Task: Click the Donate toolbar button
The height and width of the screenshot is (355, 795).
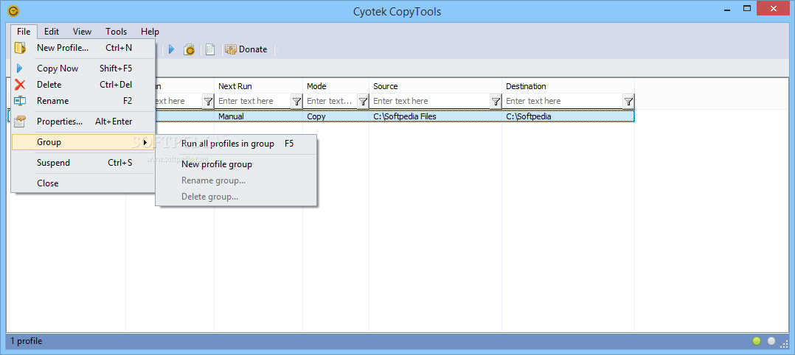Action: (x=246, y=49)
